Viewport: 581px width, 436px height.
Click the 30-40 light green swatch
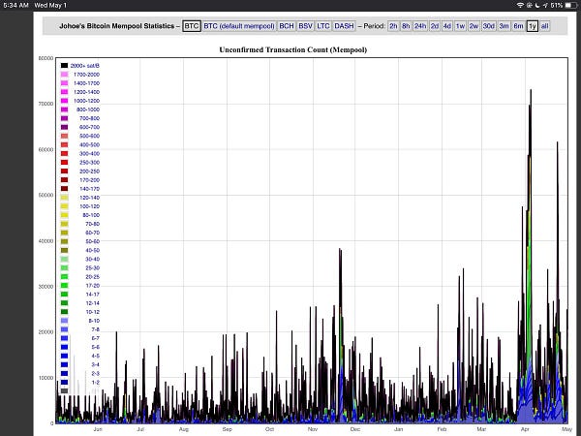(x=65, y=259)
